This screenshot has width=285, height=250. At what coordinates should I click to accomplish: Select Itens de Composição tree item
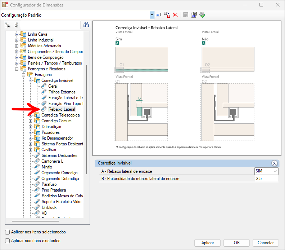click(46, 57)
